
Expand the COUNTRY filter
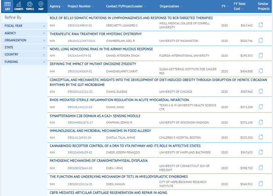tap(24, 55)
